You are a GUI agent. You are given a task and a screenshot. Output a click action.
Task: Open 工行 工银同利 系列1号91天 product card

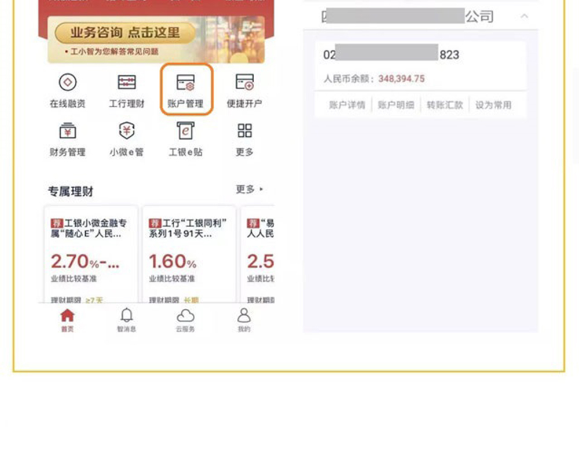[189, 254]
